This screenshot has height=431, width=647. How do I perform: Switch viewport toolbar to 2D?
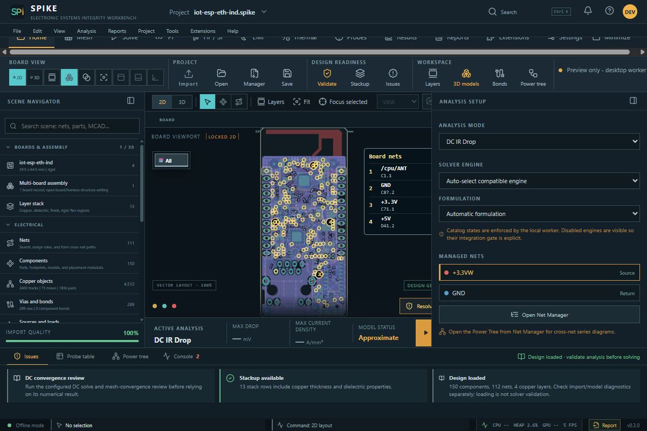pos(162,102)
